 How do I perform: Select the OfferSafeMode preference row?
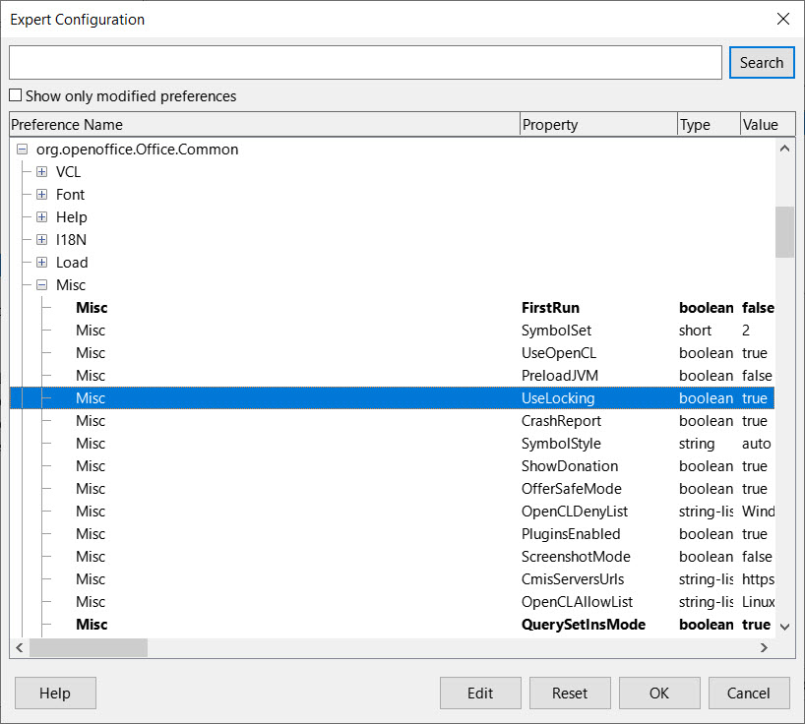(x=393, y=488)
